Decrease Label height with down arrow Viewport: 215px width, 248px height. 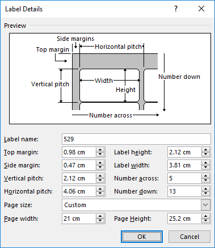(205, 155)
